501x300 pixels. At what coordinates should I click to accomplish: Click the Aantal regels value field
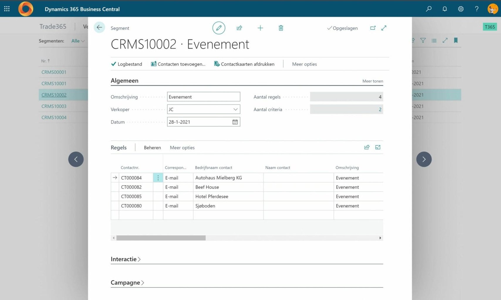346,97
